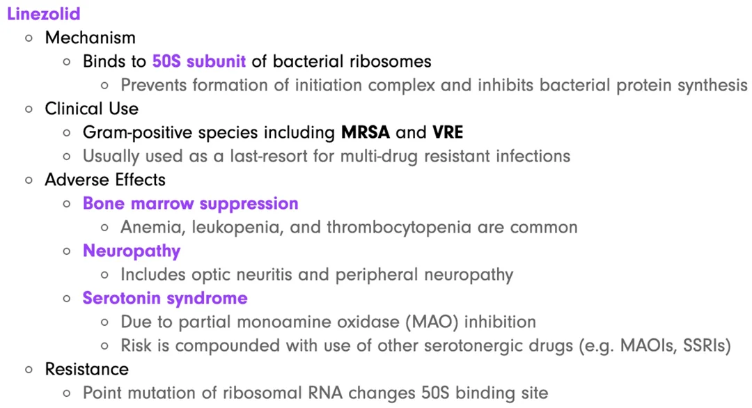Click the line about initiation complex formation
Image resolution: width=752 pixels, height=408 pixels.
pos(434,85)
